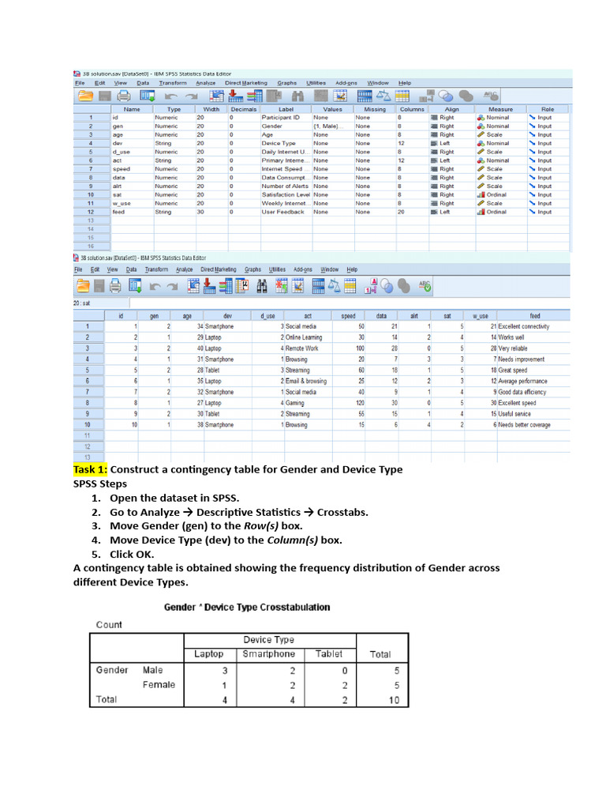Click Open data icon in Variable View window

[x=85, y=96]
